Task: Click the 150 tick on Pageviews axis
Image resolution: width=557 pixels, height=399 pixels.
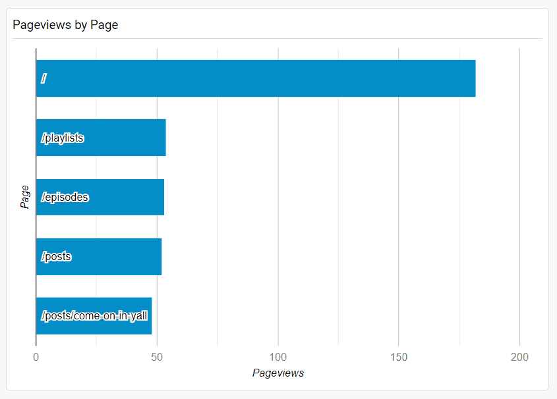Action: pyautogui.click(x=399, y=356)
